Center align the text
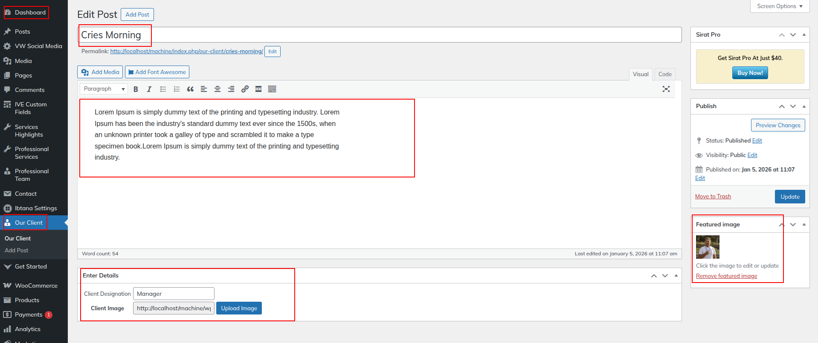Screen dimensions: 818x343 click(218, 89)
